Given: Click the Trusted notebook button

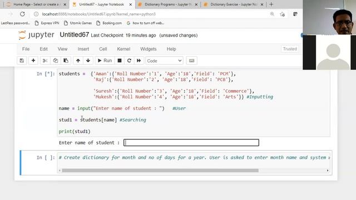Looking at the screenshot, I should 290,49.
